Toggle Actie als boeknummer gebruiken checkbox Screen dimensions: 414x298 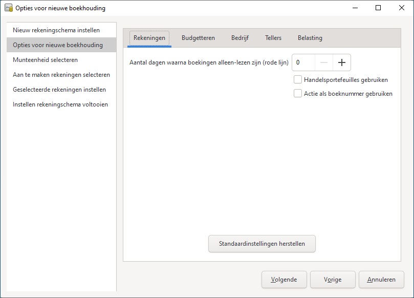click(298, 93)
